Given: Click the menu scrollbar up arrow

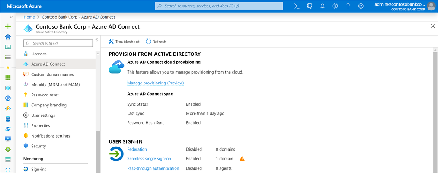Looking at the screenshot, I should 97,54.
